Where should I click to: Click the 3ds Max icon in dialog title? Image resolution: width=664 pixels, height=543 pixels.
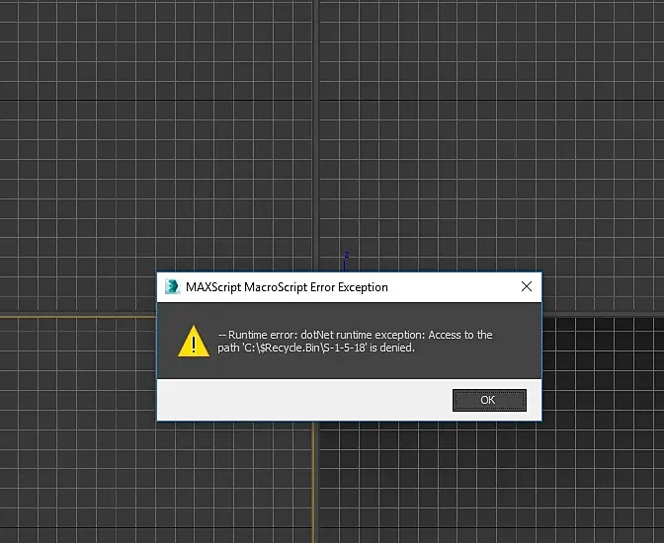[x=172, y=286]
